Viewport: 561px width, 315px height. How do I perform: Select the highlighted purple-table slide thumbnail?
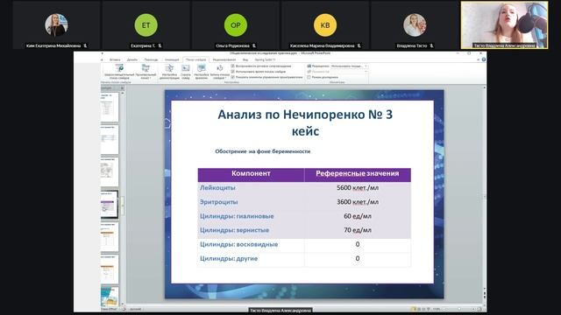click(110, 204)
